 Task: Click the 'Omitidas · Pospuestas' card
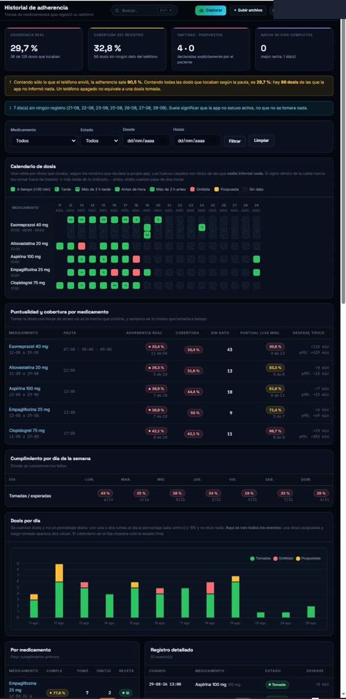[x=211, y=49]
